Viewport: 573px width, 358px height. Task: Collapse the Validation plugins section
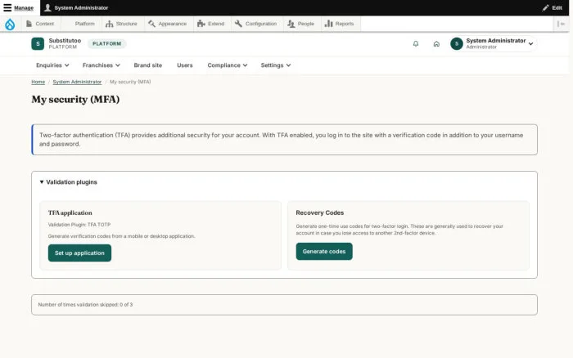[x=68, y=182]
